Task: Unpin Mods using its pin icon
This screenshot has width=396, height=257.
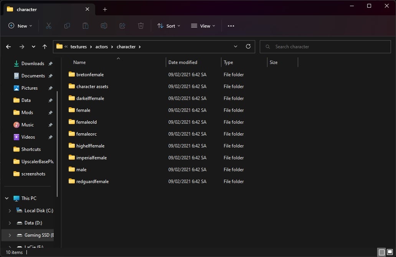Action: coord(50,113)
